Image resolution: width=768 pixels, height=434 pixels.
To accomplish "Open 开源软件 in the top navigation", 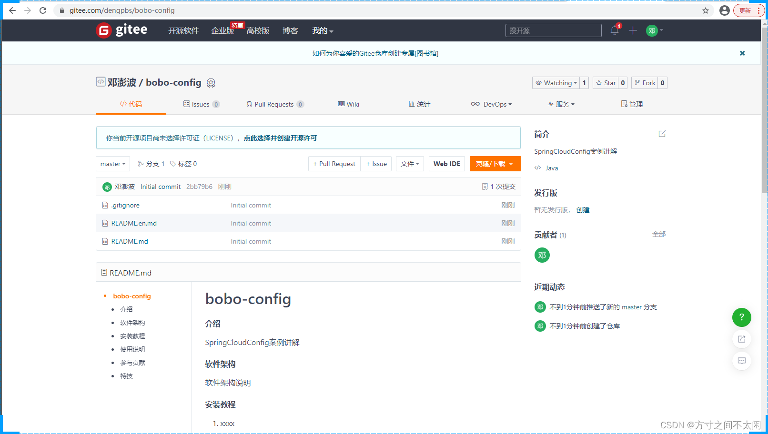I will [x=183, y=30].
